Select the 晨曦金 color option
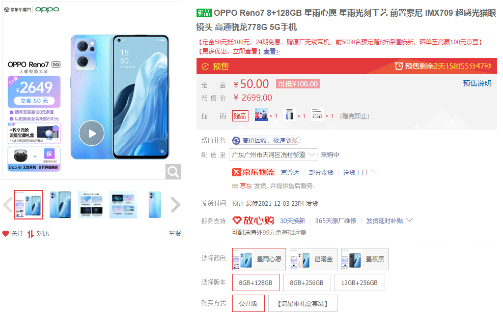 click(314, 259)
